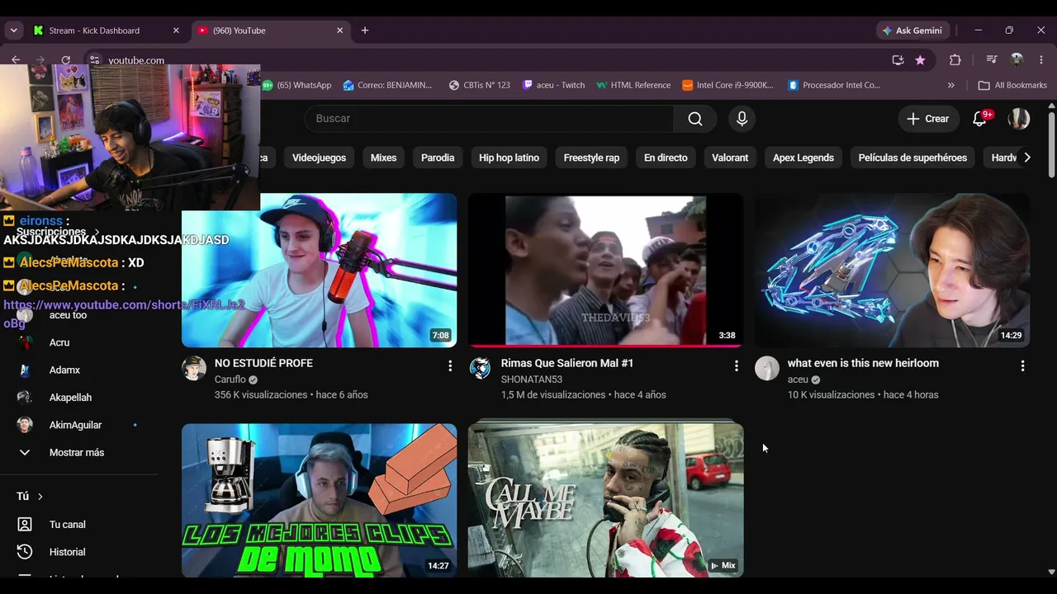Viewport: 1057px width, 594px height.
Task: Show hidden bookmarks with the double chevron
Action: [x=951, y=85]
